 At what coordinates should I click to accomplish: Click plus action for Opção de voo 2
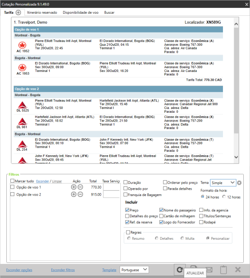coord(74,194)
